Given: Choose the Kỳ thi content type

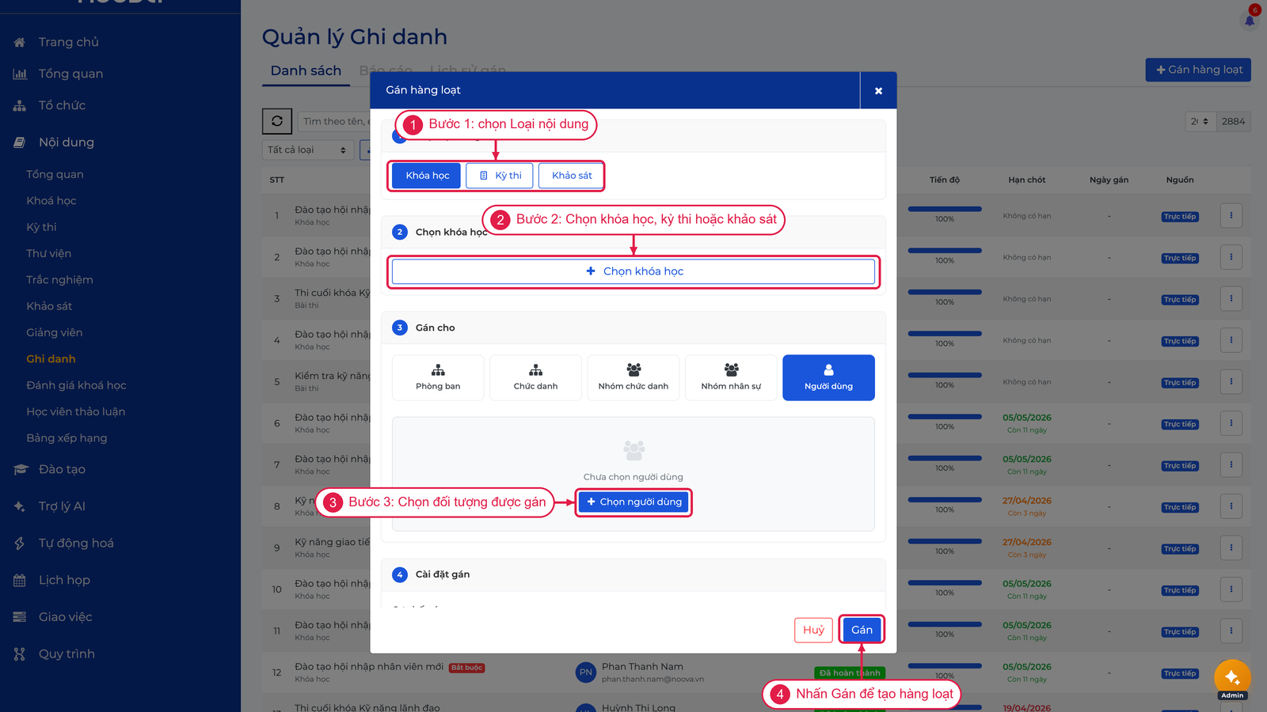Looking at the screenshot, I should 500,176.
